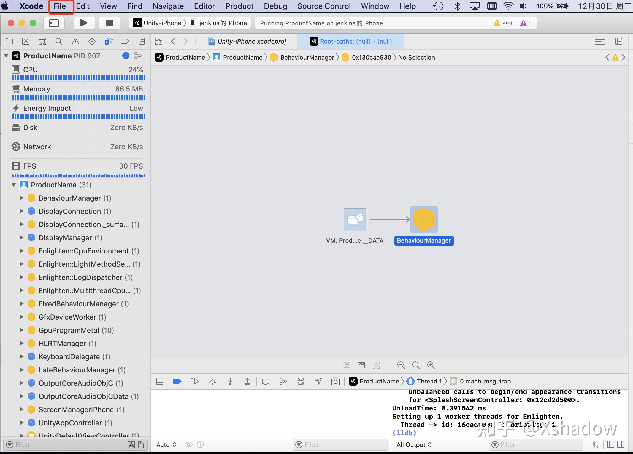
Task: Simulate location with the paper plane icon
Action: (318, 381)
